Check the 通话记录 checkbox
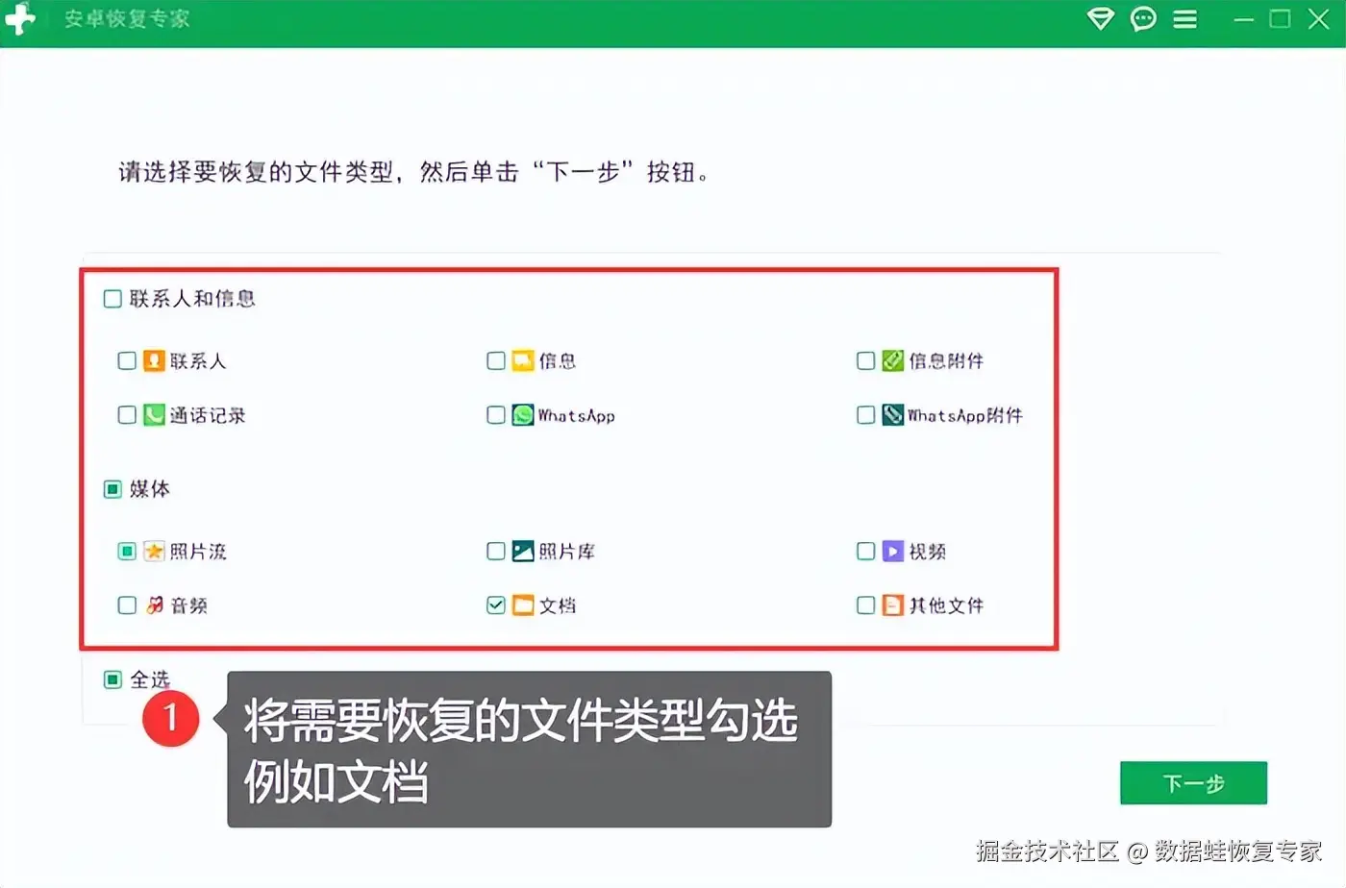 click(x=127, y=415)
